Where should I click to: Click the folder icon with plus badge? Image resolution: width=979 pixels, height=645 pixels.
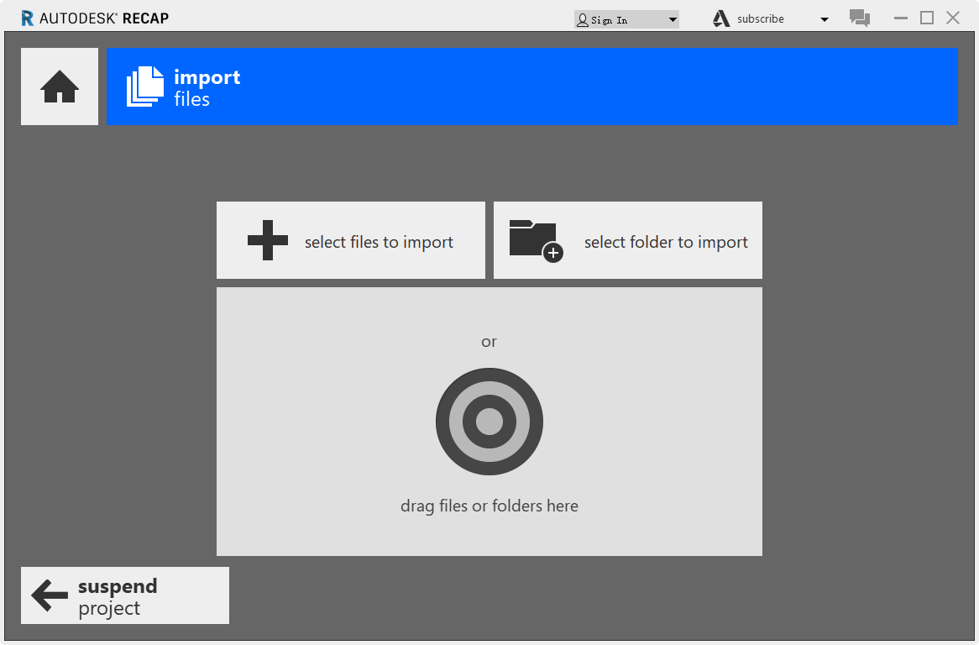[x=535, y=240]
